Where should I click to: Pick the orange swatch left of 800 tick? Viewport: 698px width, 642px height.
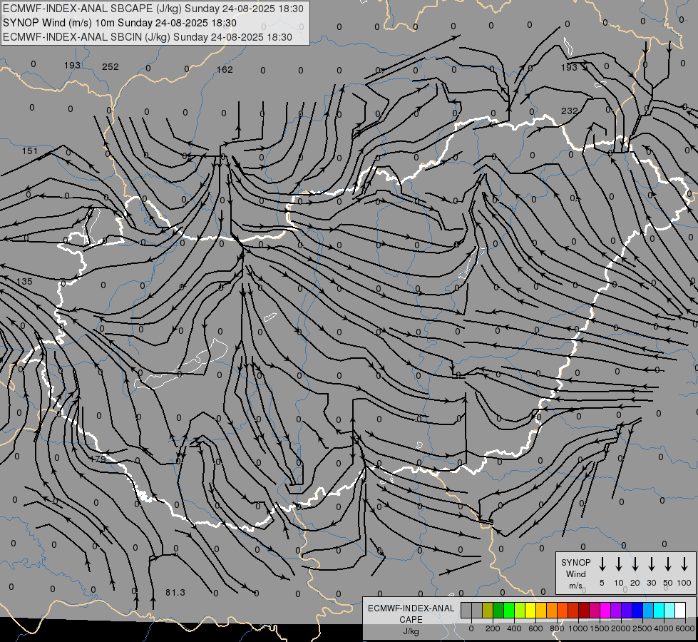coord(552,610)
